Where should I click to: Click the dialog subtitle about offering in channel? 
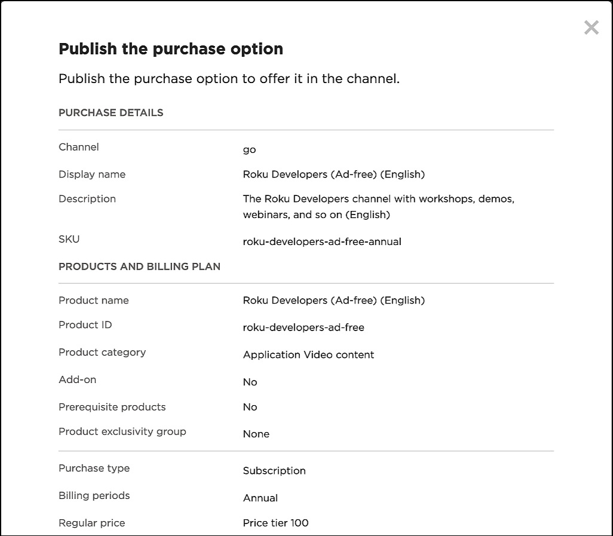click(x=229, y=79)
